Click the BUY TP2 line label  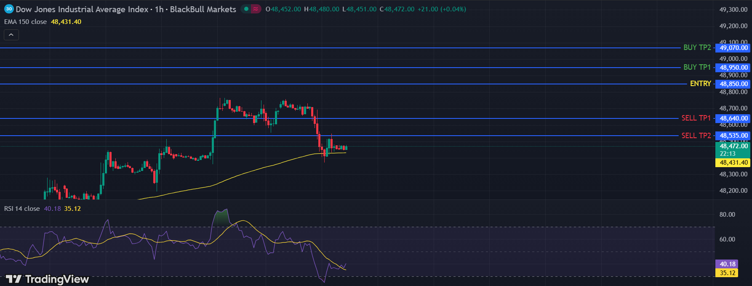pos(697,47)
